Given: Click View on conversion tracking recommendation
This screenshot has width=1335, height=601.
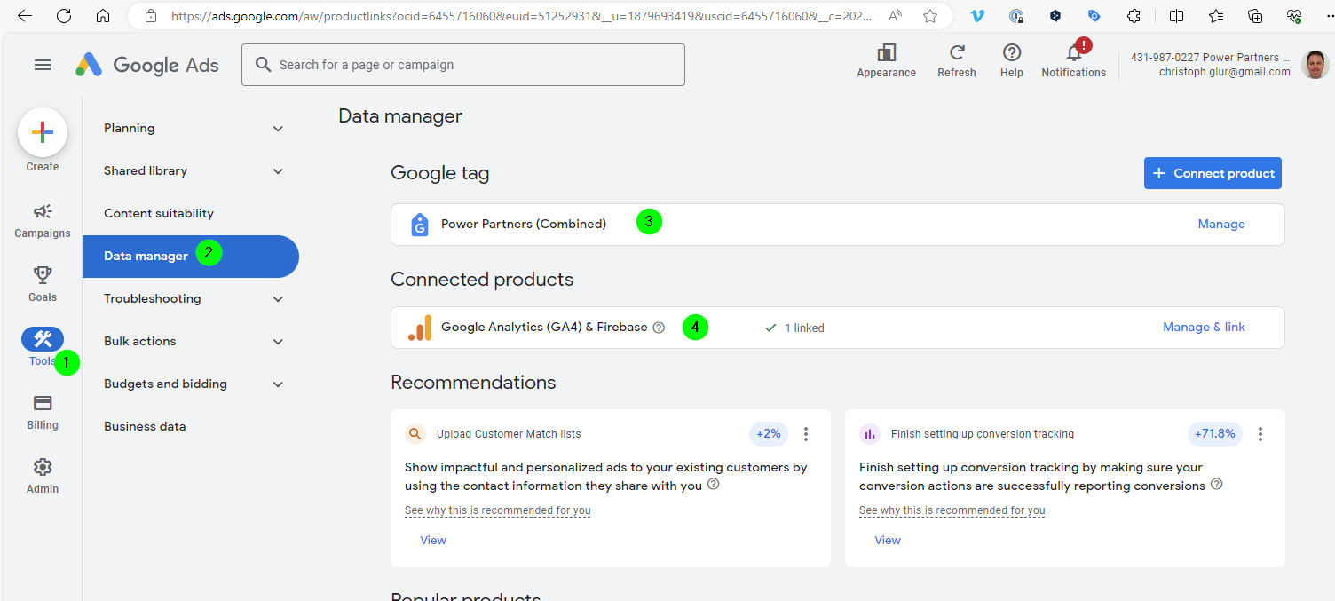Looking at the screenshot, I should click(888, 541).
